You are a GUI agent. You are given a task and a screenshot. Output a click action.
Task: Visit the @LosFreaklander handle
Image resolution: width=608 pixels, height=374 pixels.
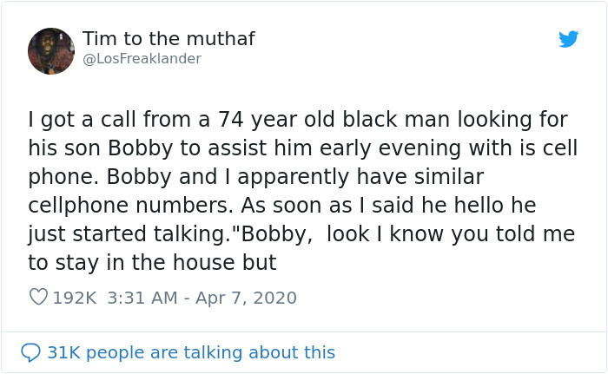click(142, 58)
